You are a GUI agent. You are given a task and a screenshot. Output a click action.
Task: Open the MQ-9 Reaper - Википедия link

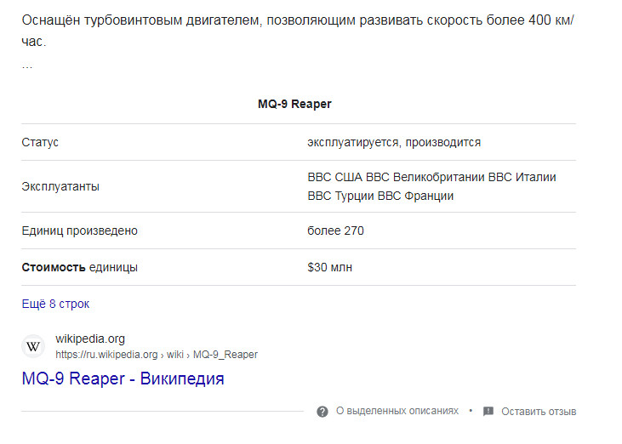click(123, 379)
